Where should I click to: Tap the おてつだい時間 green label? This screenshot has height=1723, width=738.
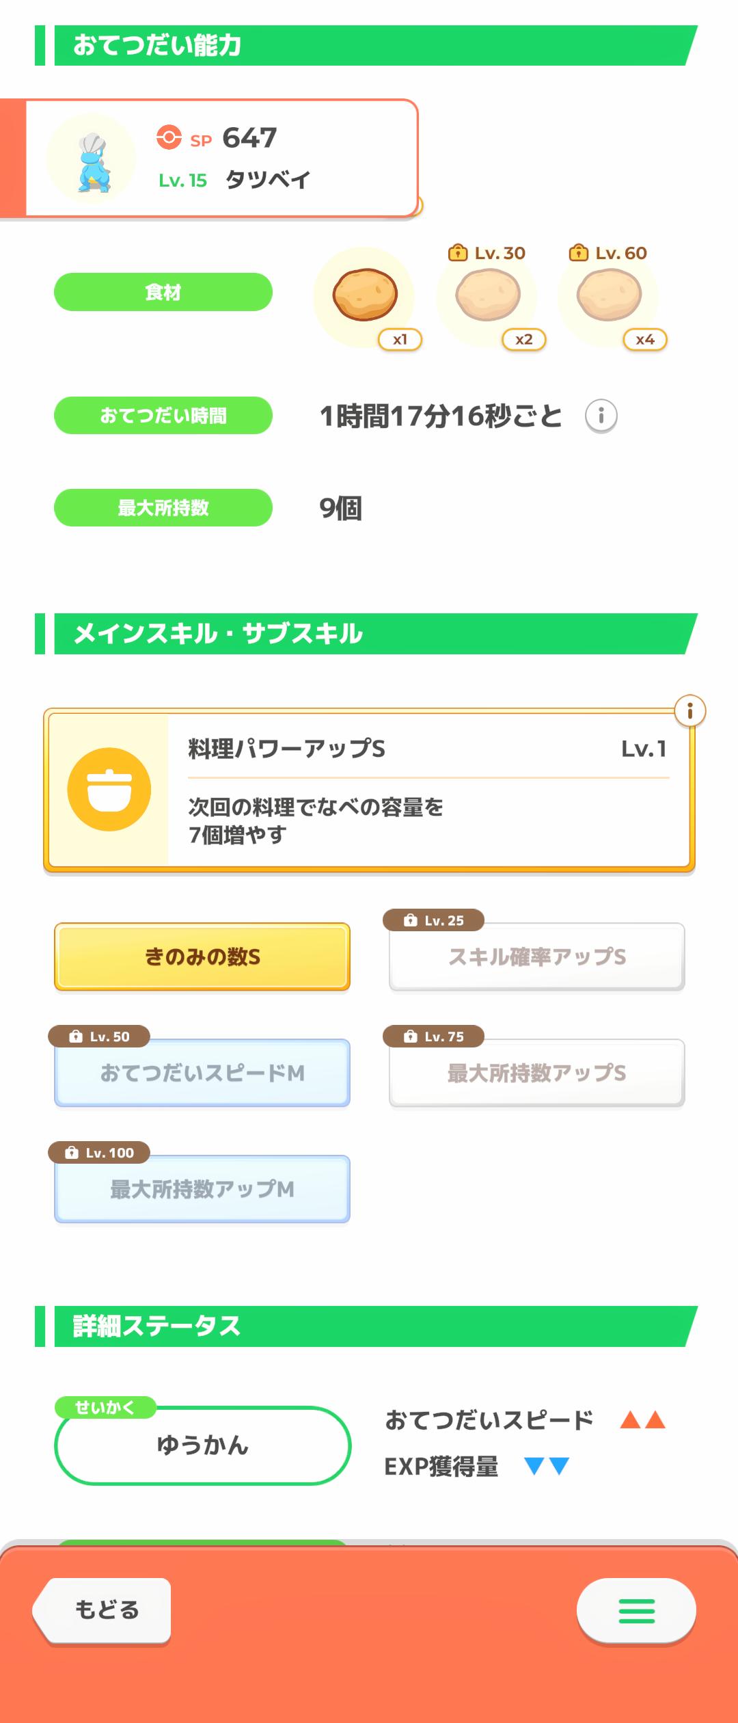click(x=163, y=416)
